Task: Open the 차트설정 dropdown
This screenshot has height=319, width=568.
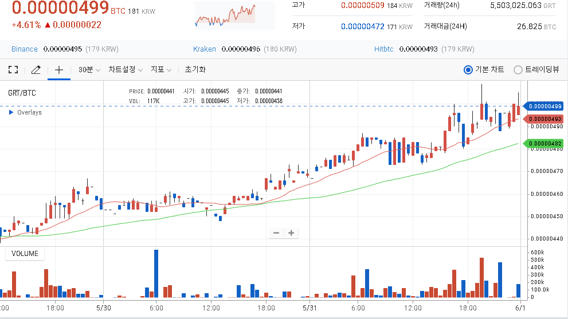Action: [x=126, y=70]
